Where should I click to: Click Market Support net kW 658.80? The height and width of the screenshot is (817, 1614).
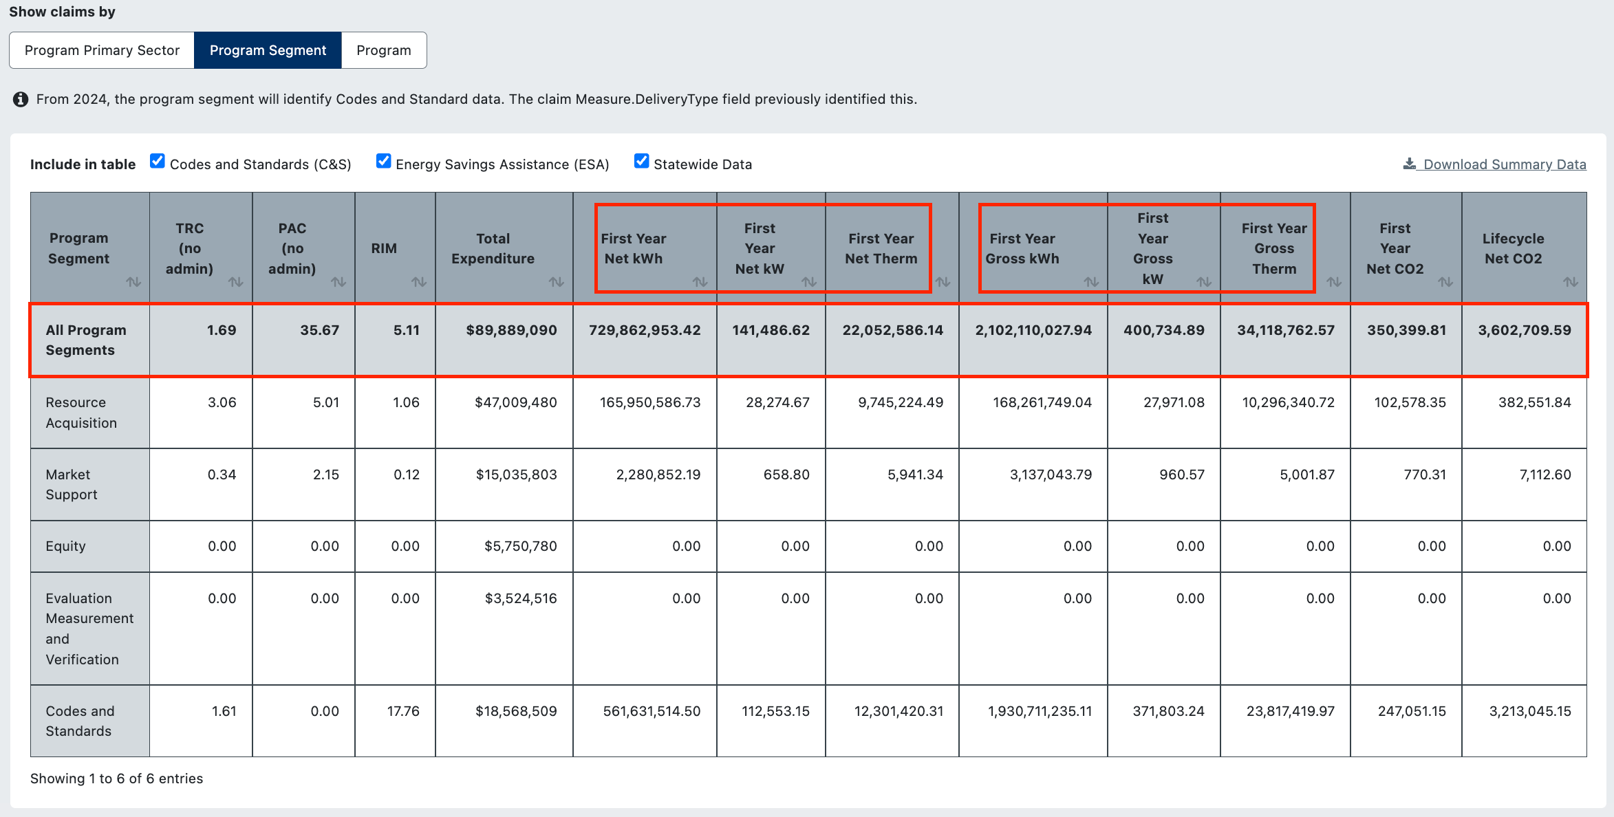pyautogui.click(x=786, y=475)
